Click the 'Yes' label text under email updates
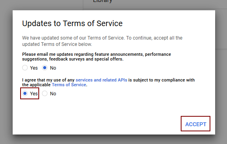 (34, 68)
